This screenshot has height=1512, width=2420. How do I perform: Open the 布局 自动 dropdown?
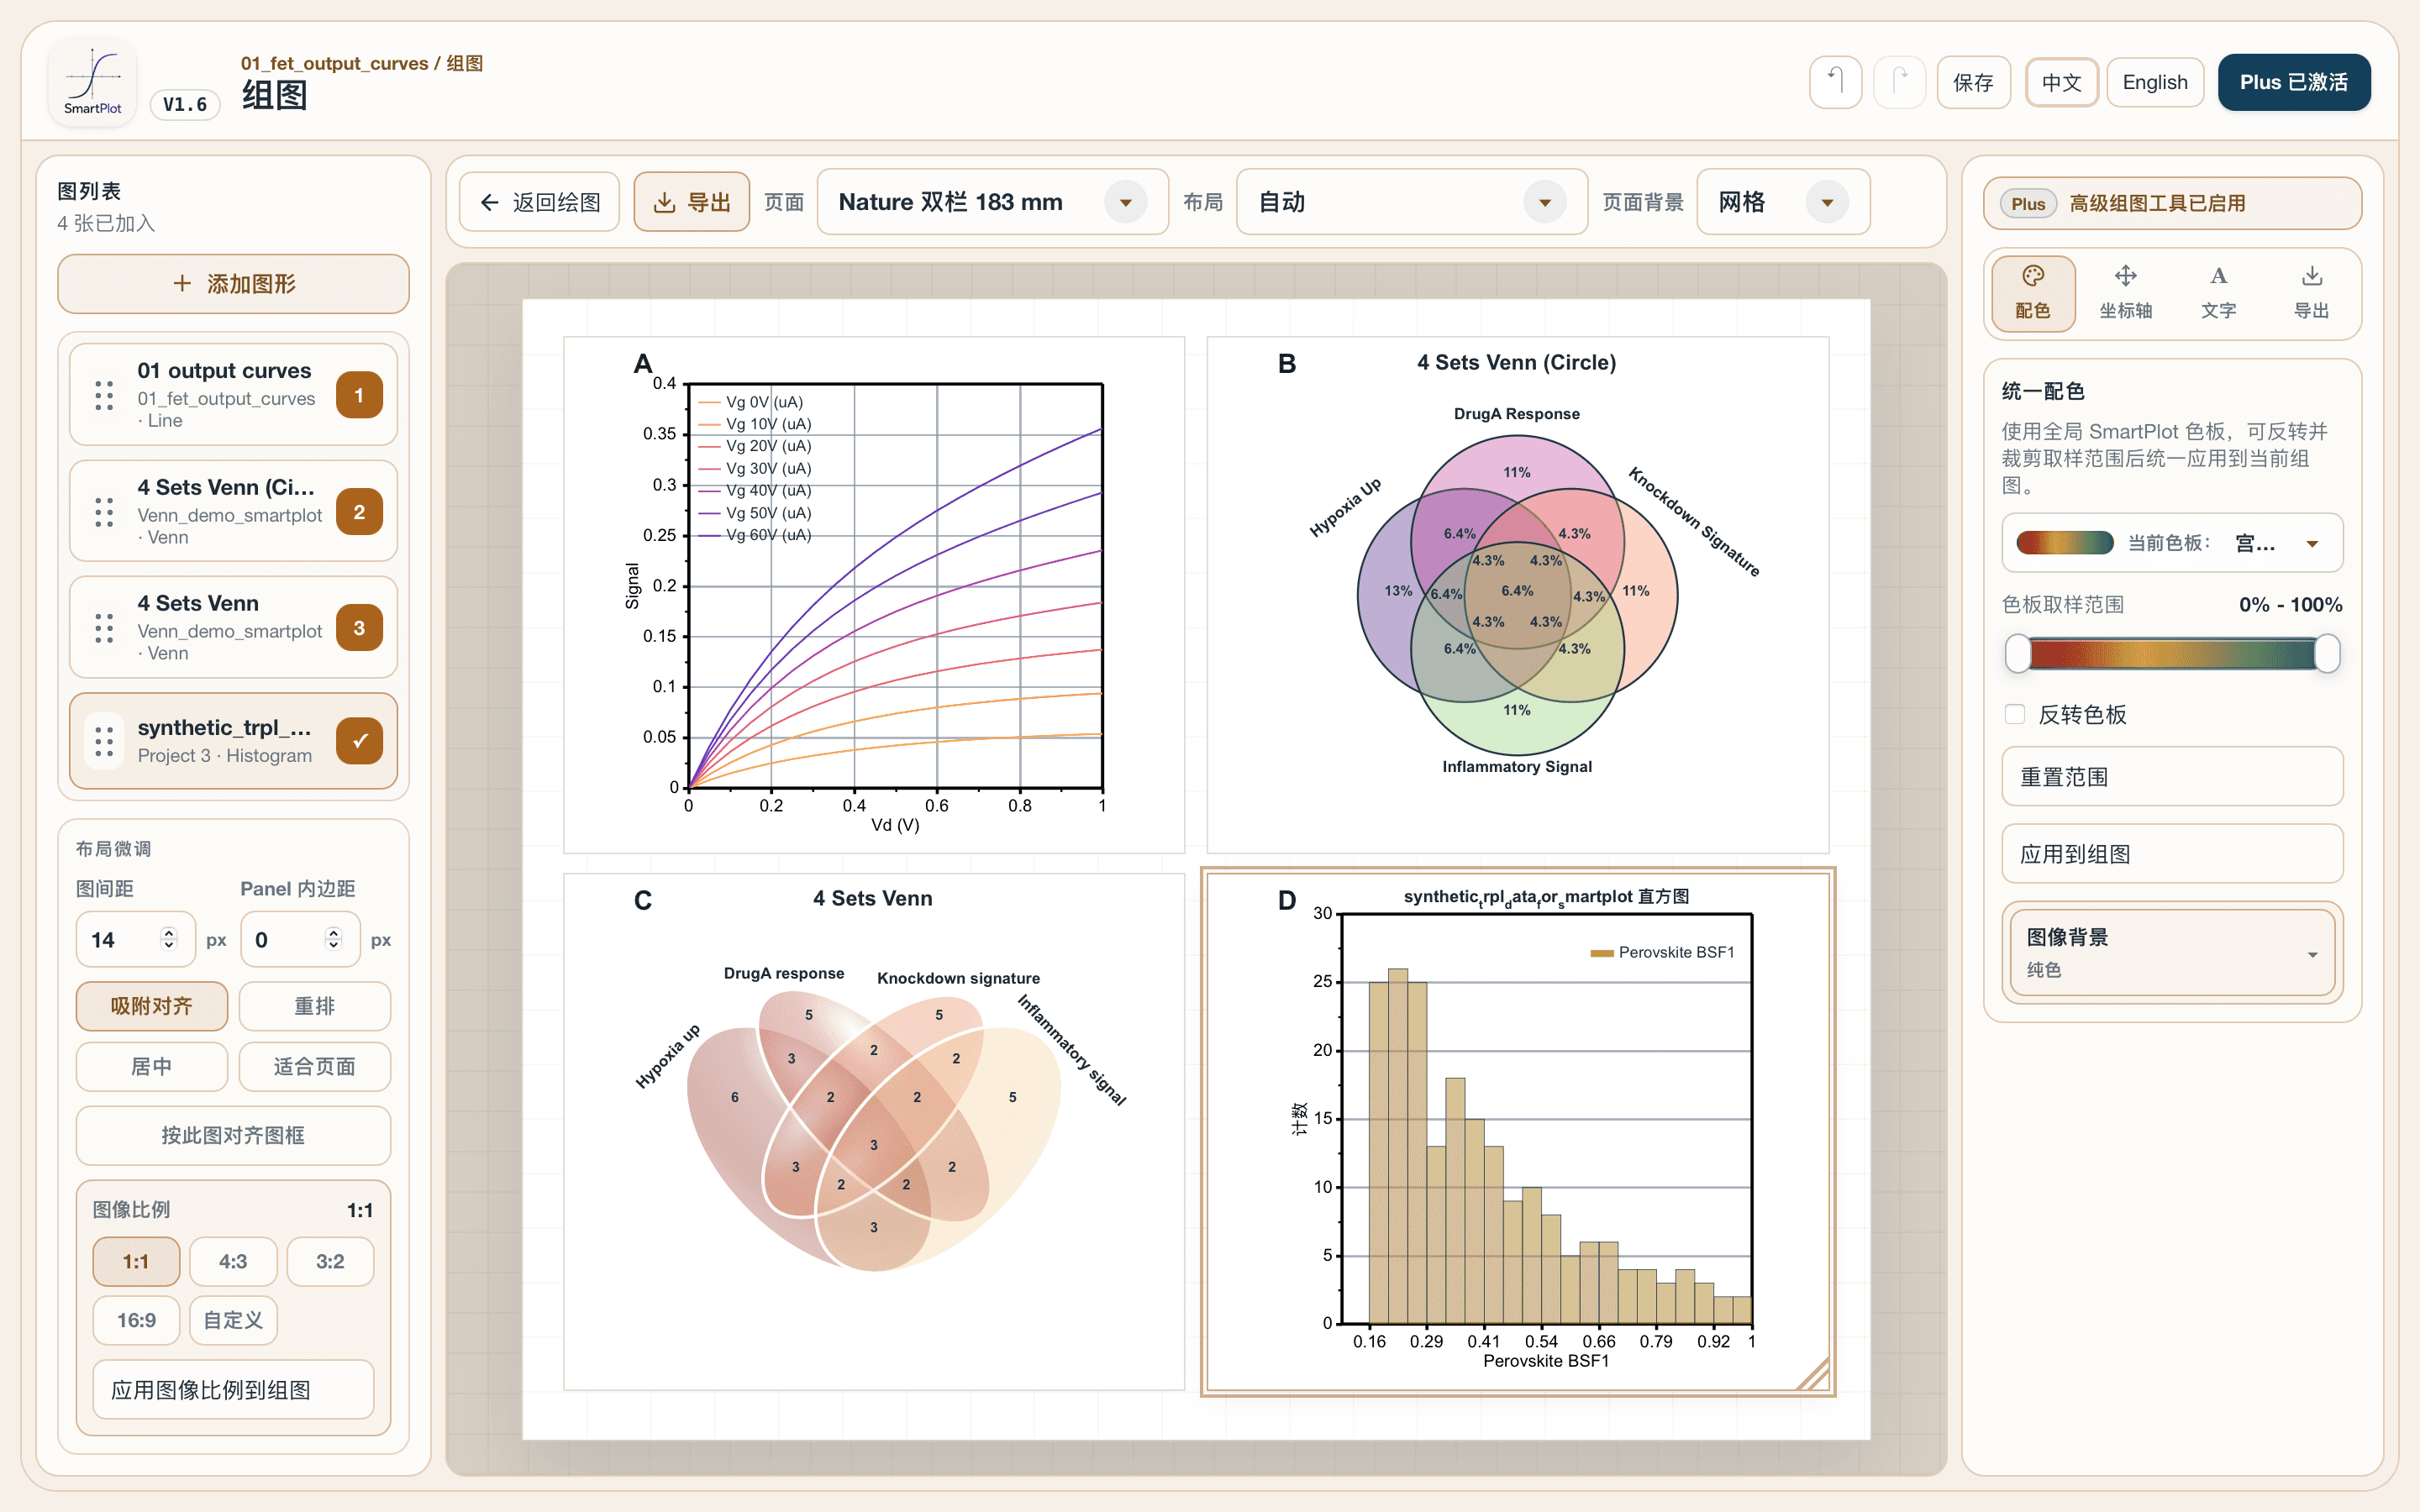pos(1411,202)
